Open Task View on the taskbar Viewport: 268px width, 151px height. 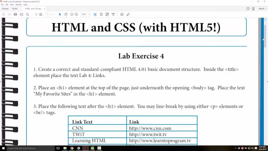tap(58, 148)
